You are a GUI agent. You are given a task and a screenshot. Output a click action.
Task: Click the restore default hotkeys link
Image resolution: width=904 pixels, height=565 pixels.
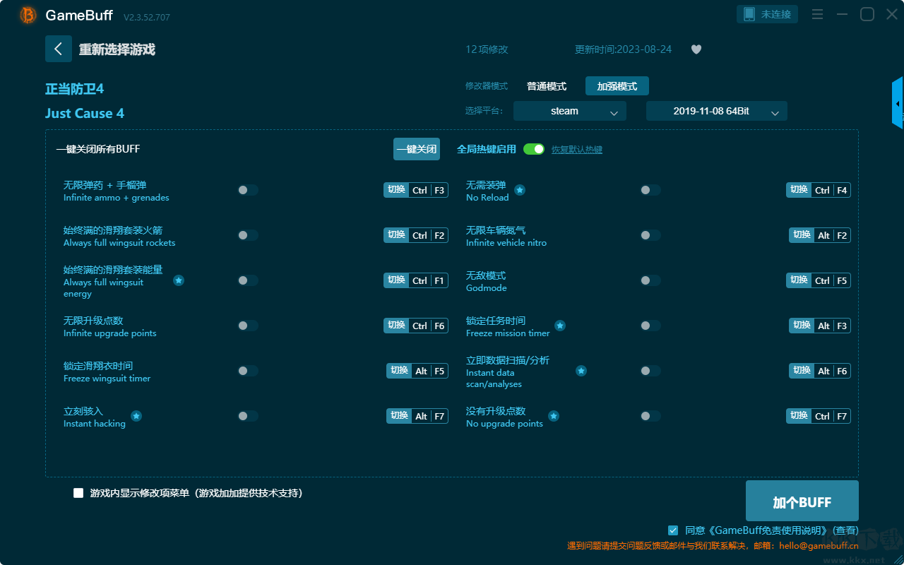click(577, 150)
